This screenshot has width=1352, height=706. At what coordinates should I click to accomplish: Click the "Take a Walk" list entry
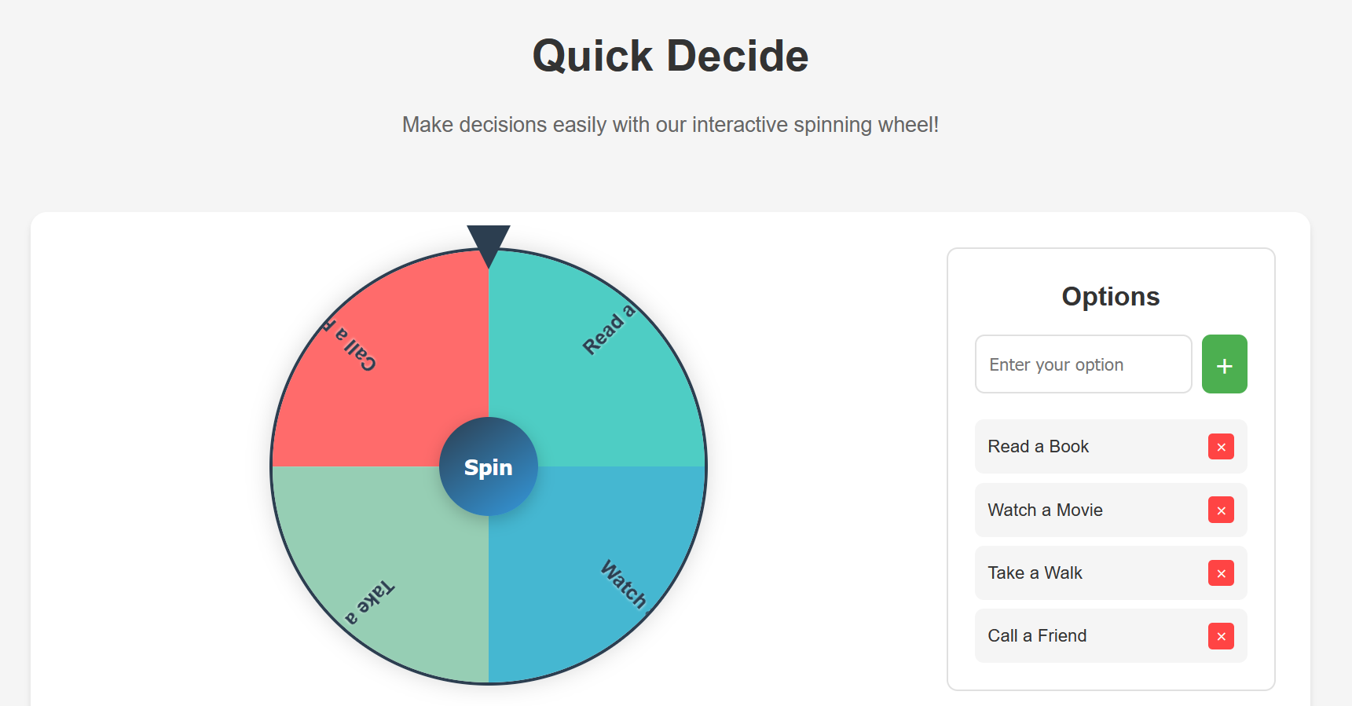(x=1035, y=573)
